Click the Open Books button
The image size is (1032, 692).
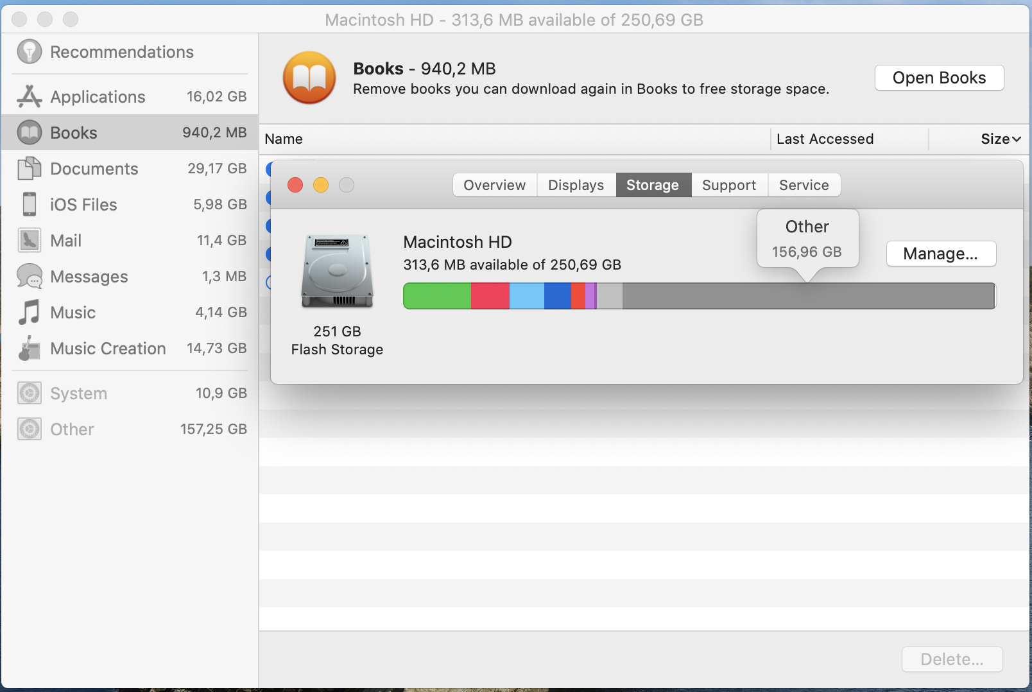(x=940, y=78)
